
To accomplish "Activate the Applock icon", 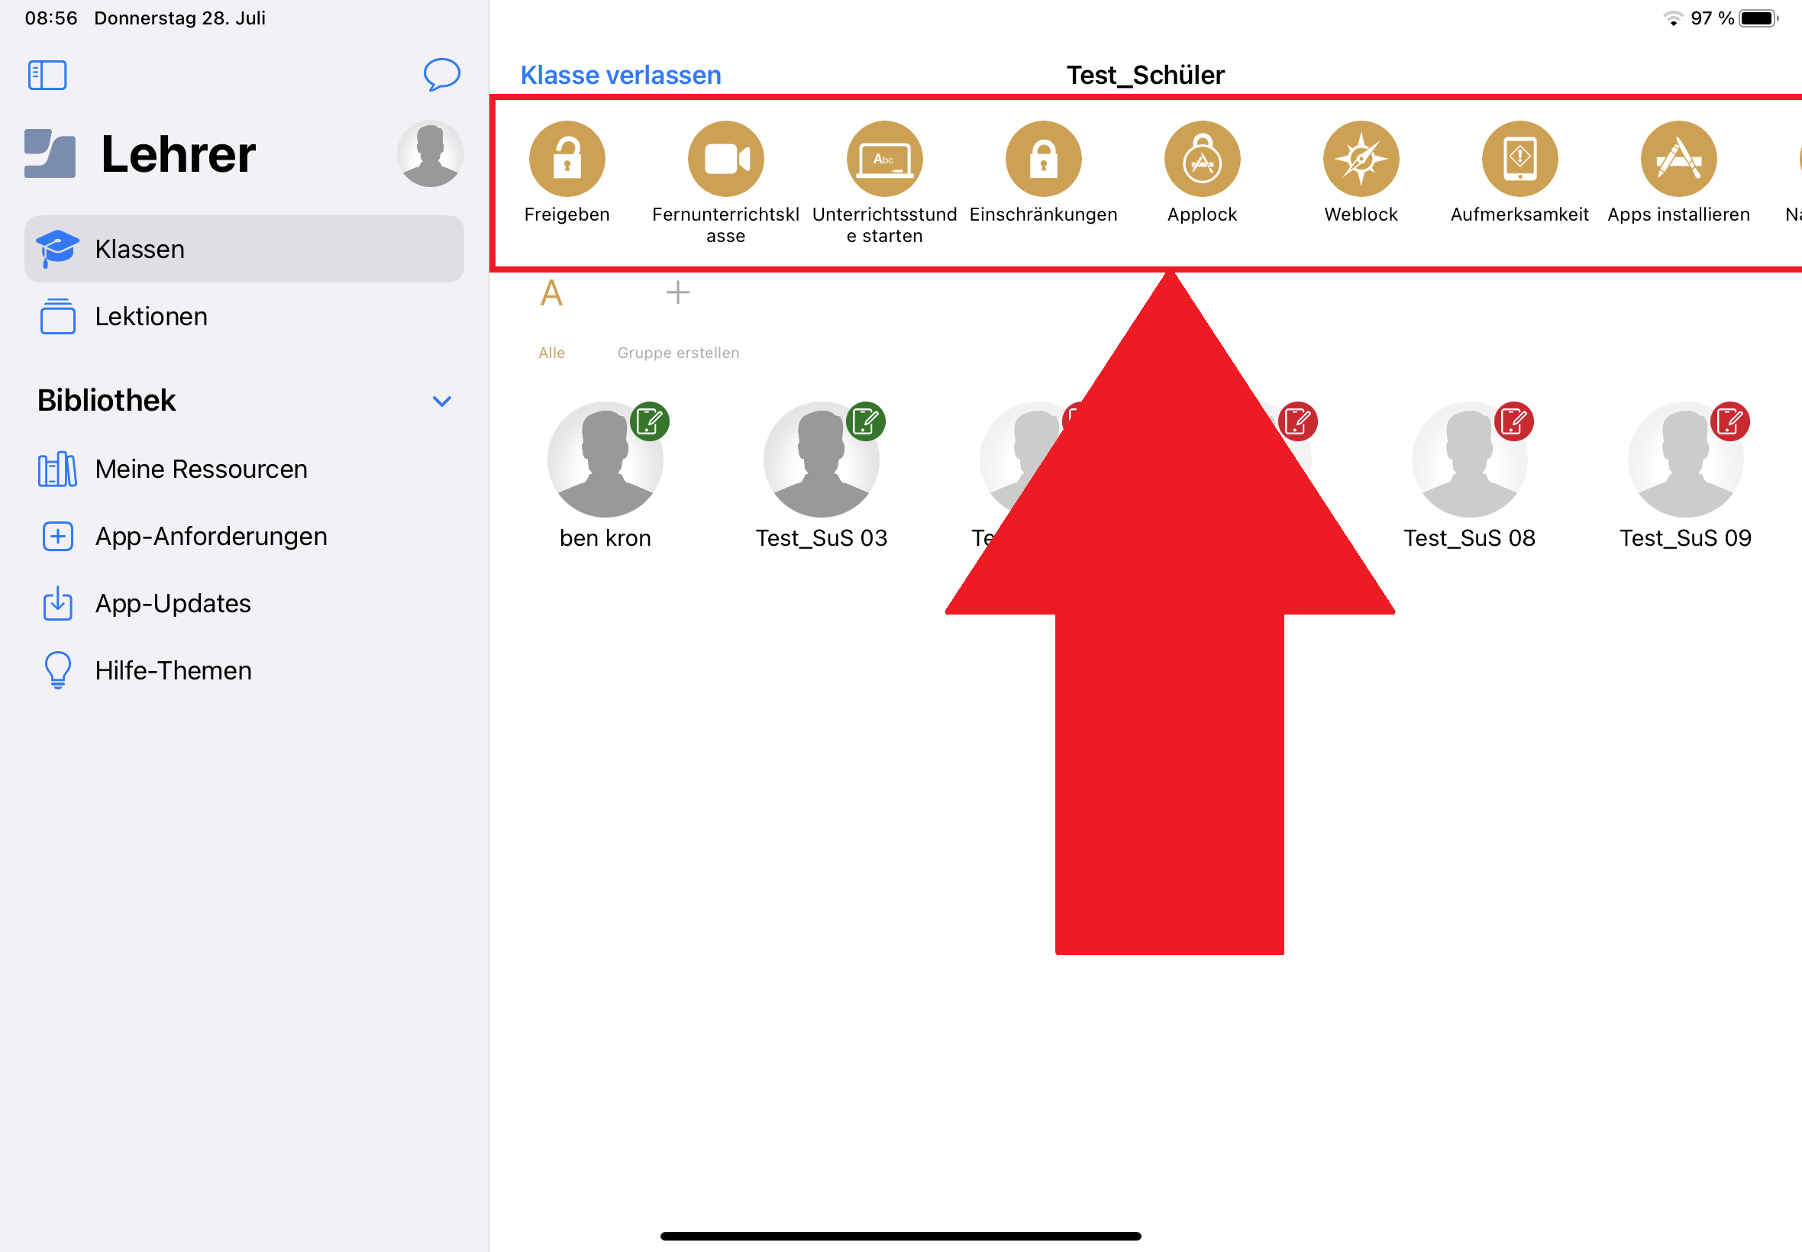I will (1202, 159).
